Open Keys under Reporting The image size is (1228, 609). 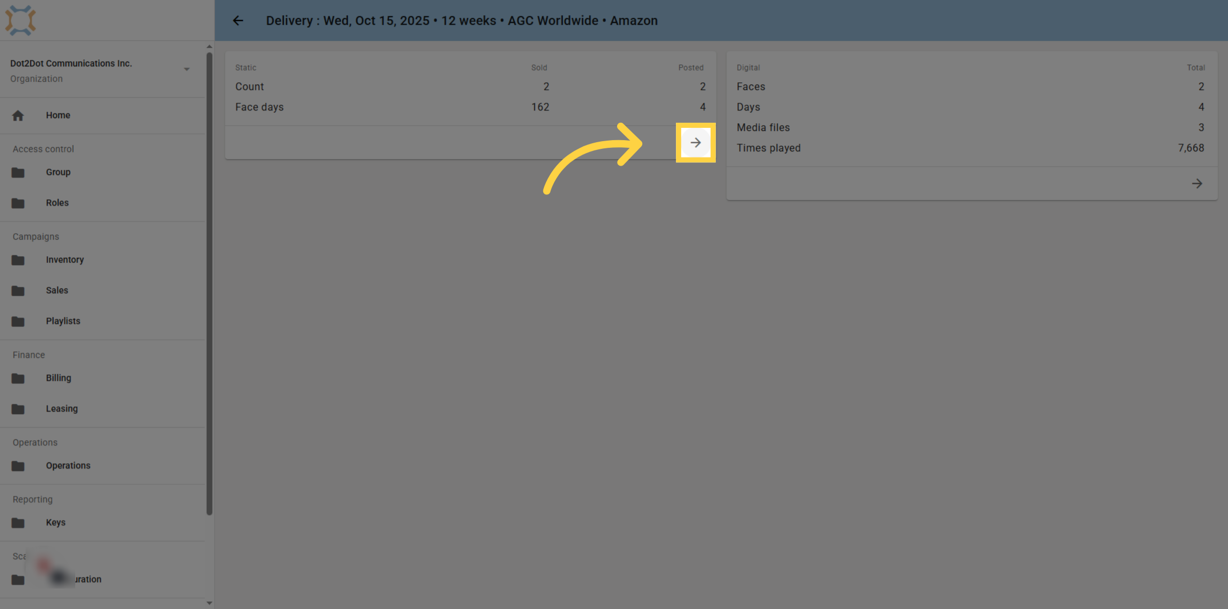click(102, 523)
